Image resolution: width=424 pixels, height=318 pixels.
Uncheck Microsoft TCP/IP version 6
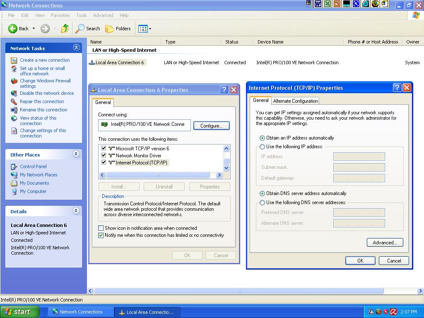(104, 148)
